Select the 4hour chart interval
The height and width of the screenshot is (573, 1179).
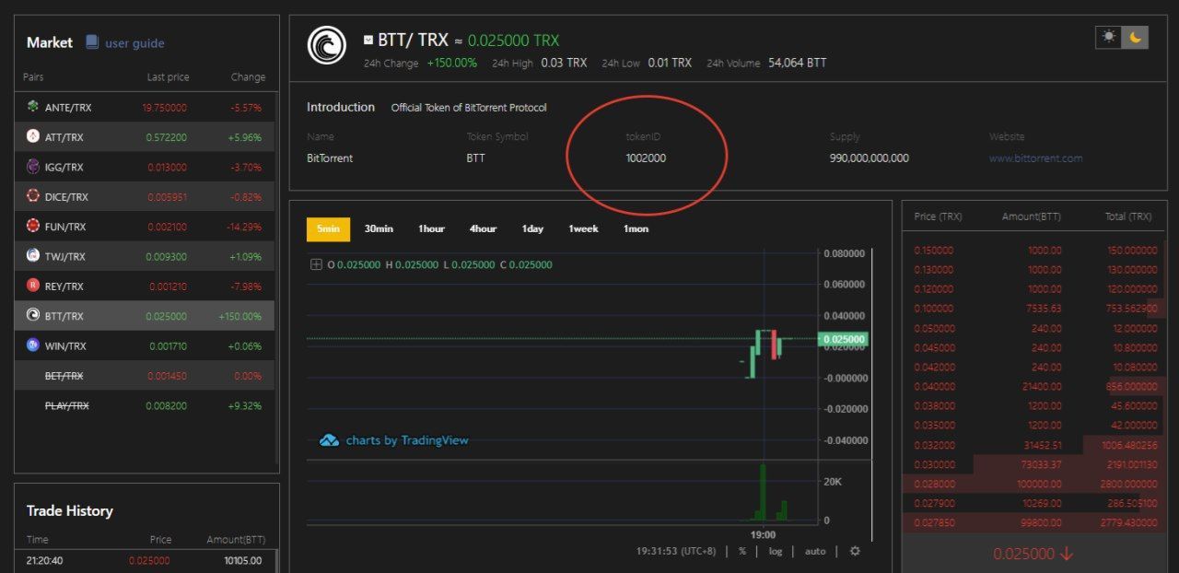(x=483, y=228)
